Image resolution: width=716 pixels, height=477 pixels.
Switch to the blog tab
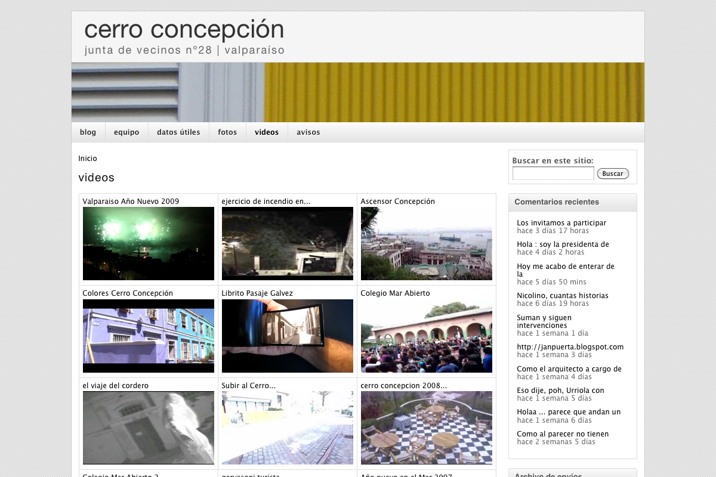88,132
